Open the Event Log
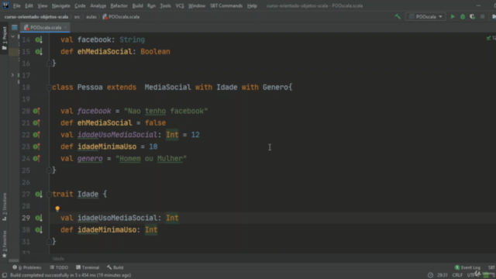 coord(467,267)
